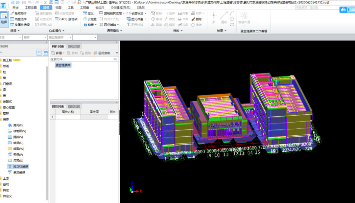Open the 两点辅轴 dropdown
This screenshot has width=355, height=203.
coord(118,25)
